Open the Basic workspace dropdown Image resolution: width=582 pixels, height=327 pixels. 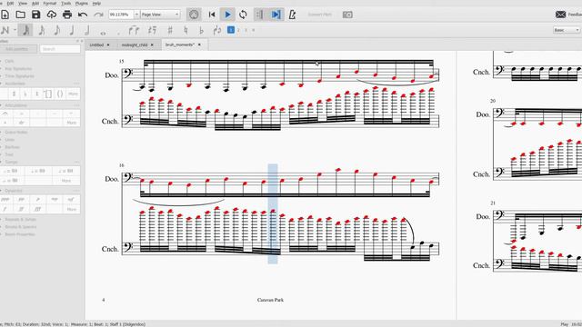coord(567,30)
